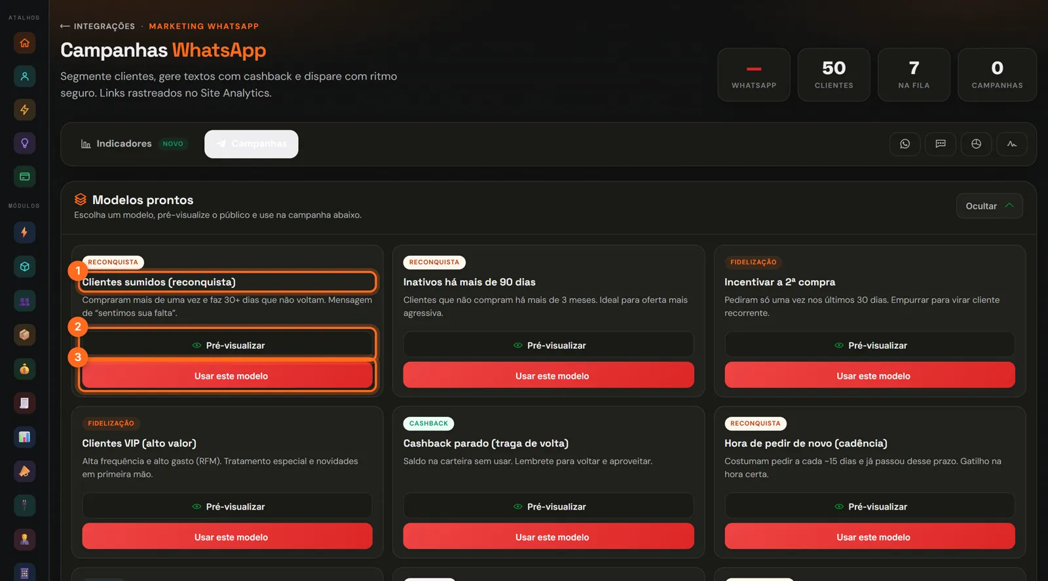Switch to the Indicadores tab

133,144
